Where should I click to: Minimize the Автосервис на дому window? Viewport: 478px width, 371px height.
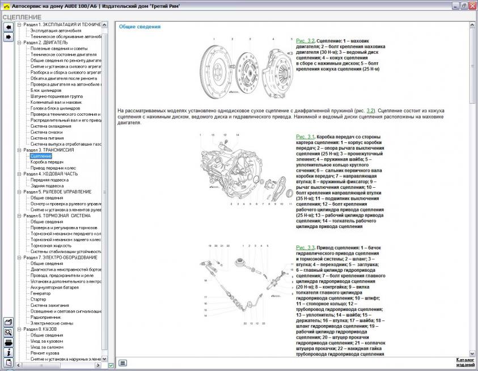455,6
